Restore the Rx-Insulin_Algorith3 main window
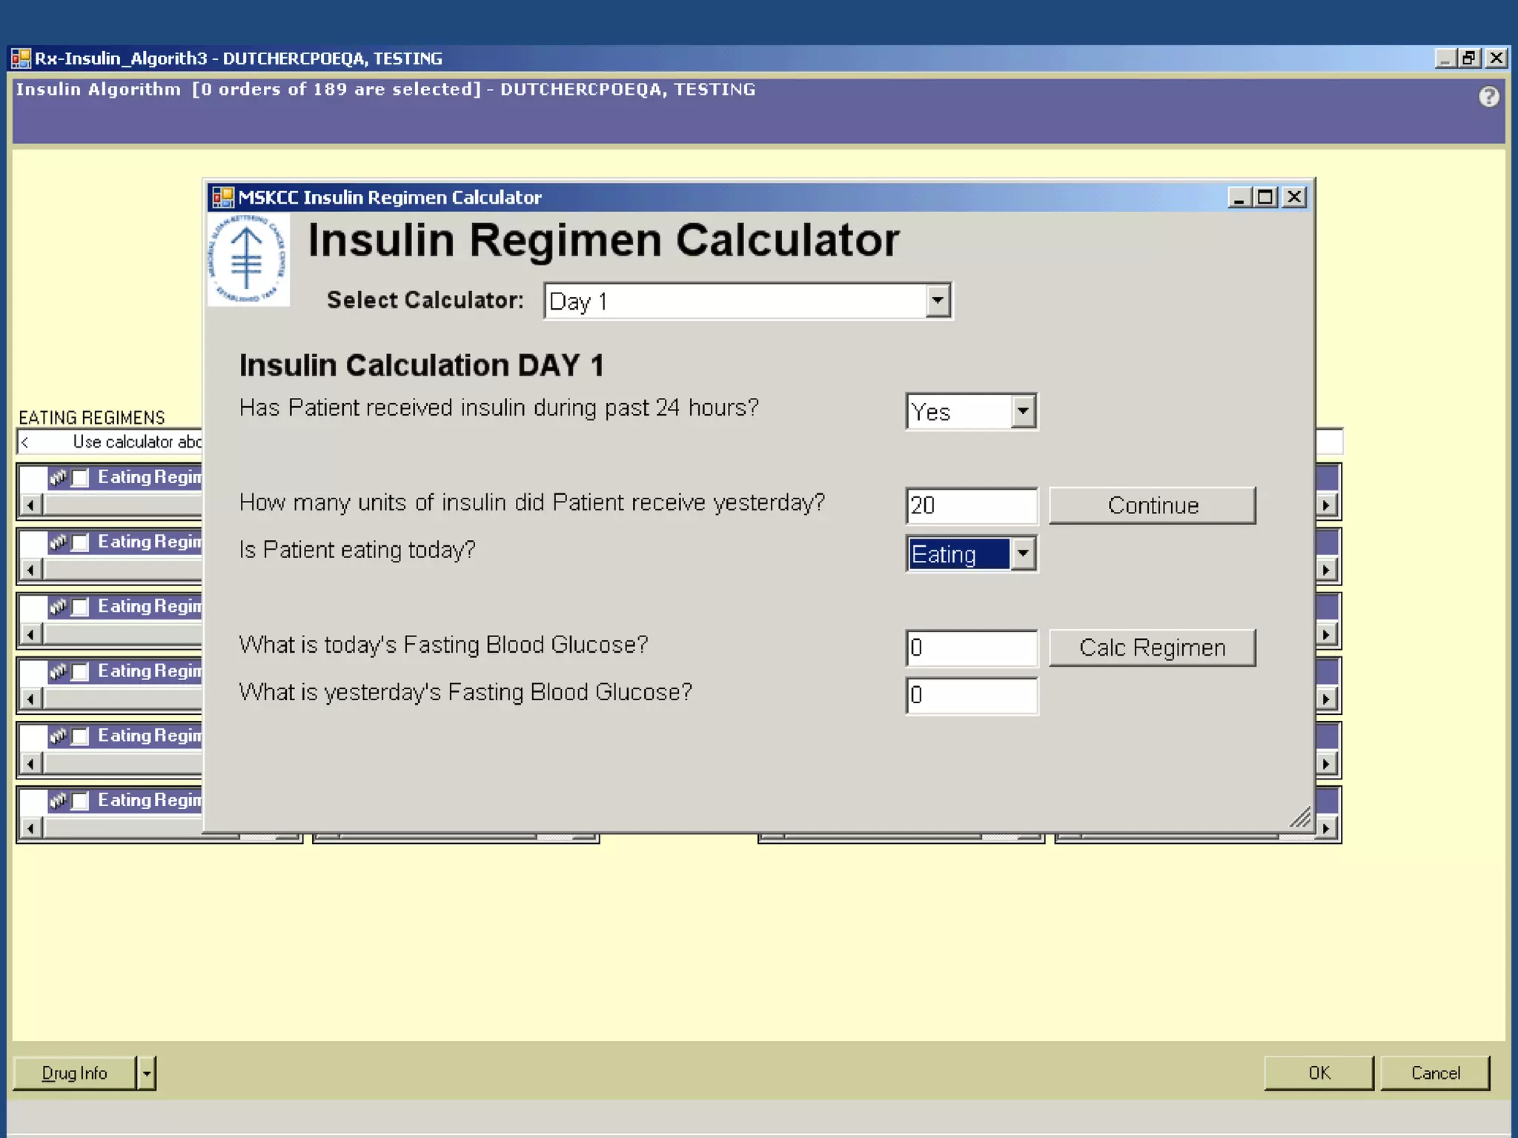Viewport: 1518px width, 1138px height. pyautogui.click(x=1469, y=58)
